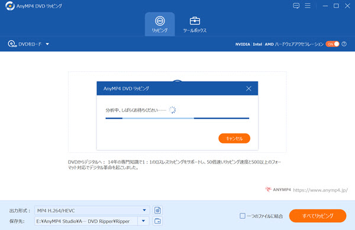Viewport: 355px width, 230px height.
Task: Expand the Load DVD dropdown arrow
Action: [x=47, y=44]
